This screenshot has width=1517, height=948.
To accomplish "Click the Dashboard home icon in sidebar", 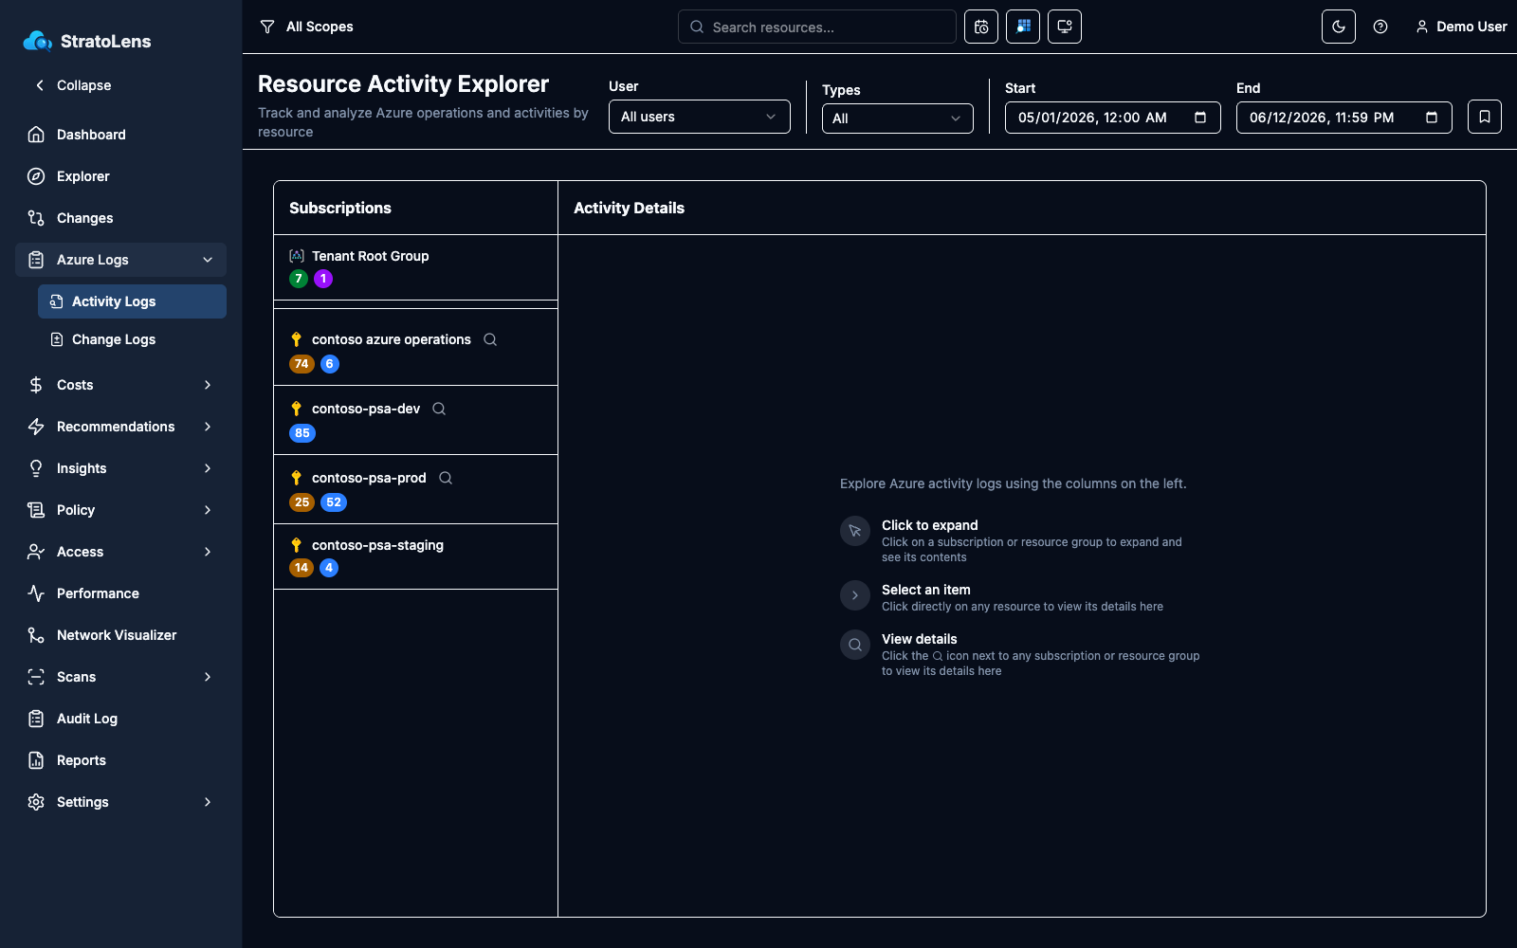I will click(x=36, y=135).
